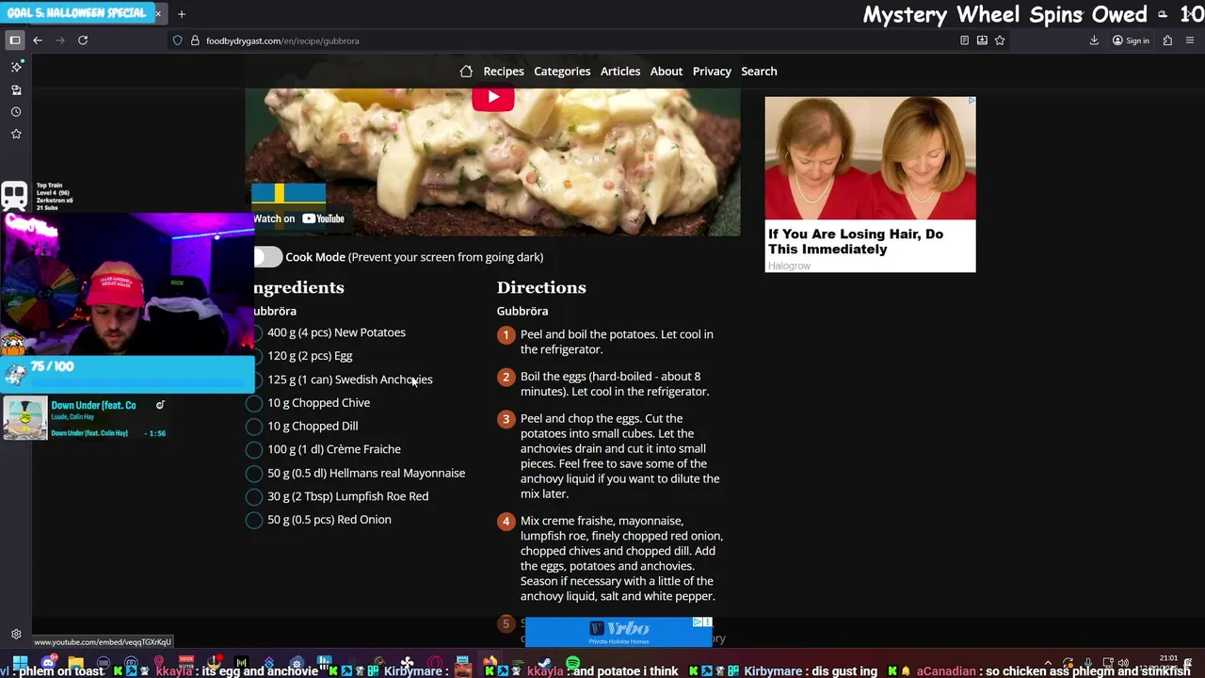Screen dimensions: 1205x678
Task: Reload the current page
Action: click(83, 40)
